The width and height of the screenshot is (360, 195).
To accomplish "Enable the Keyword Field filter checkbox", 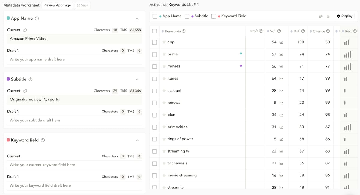I will click(214, 16).
